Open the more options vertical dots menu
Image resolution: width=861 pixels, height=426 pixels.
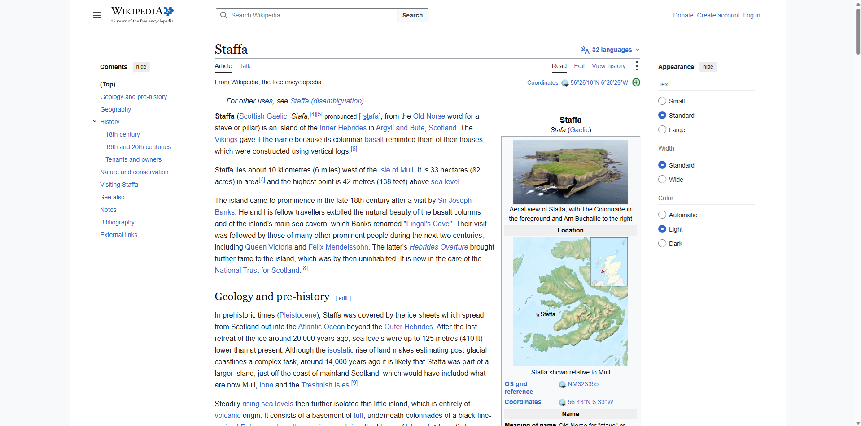pos(636,66)
